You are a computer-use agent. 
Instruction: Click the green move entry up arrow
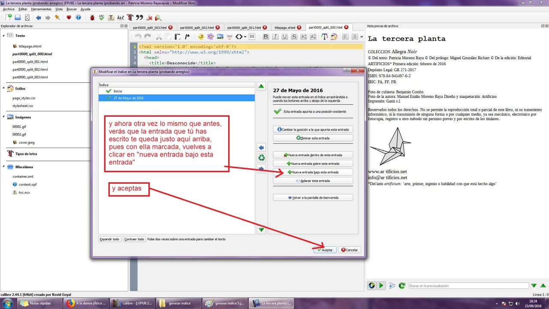click(x=261, y=86)
